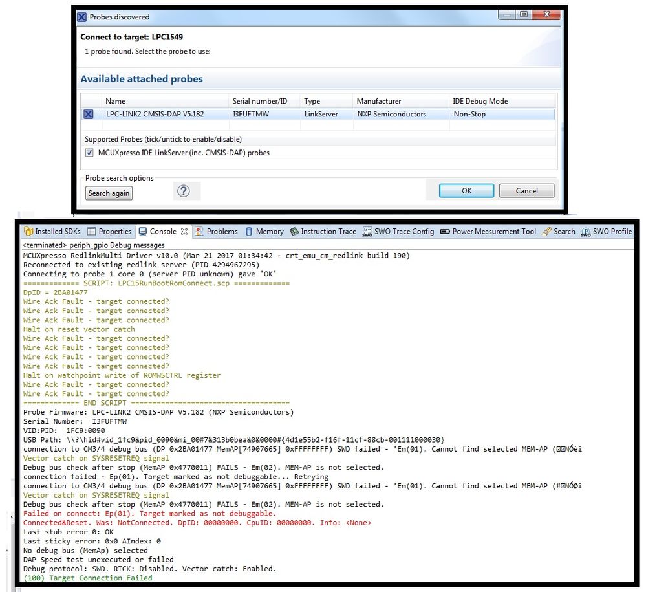Click the Search flashlight icon
646x592 pixels.
pyautogui.click(x=546, y=232)
